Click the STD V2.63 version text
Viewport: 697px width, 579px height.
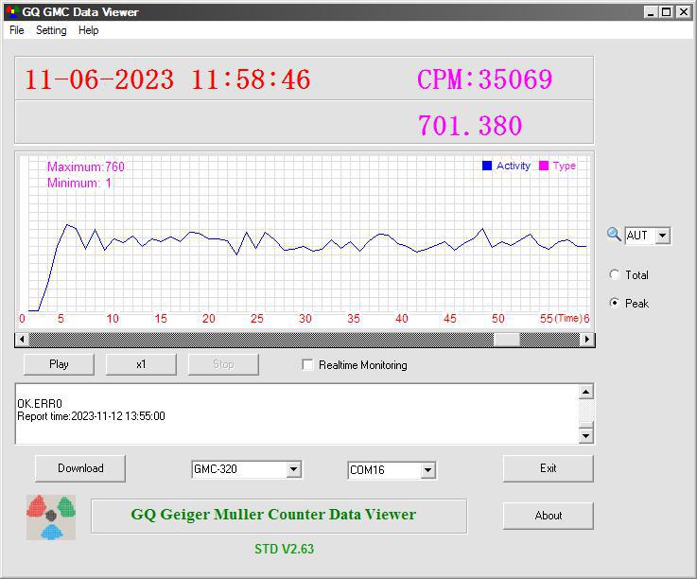[284, 549]
